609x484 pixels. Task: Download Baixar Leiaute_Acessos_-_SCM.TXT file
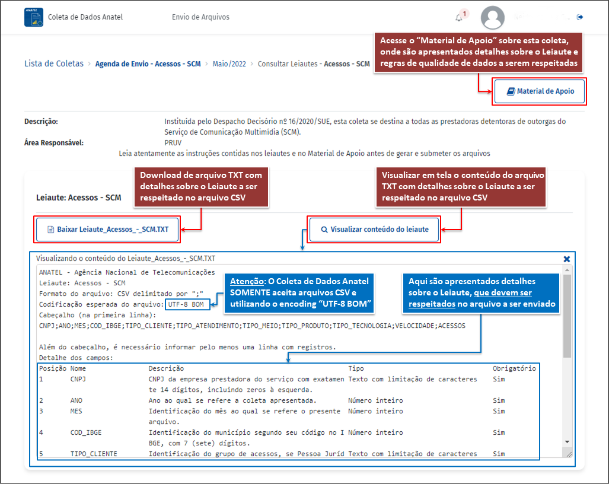(107, 229)
